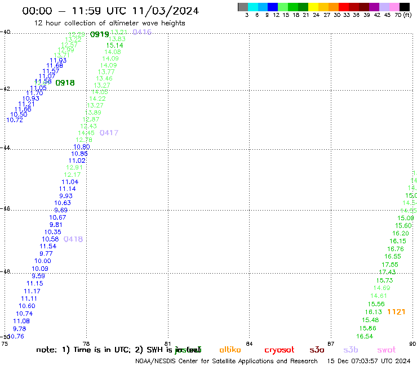The image size is (417, 366).
Task: Click the orange '1121' time marker
Action: coord(396,312)
